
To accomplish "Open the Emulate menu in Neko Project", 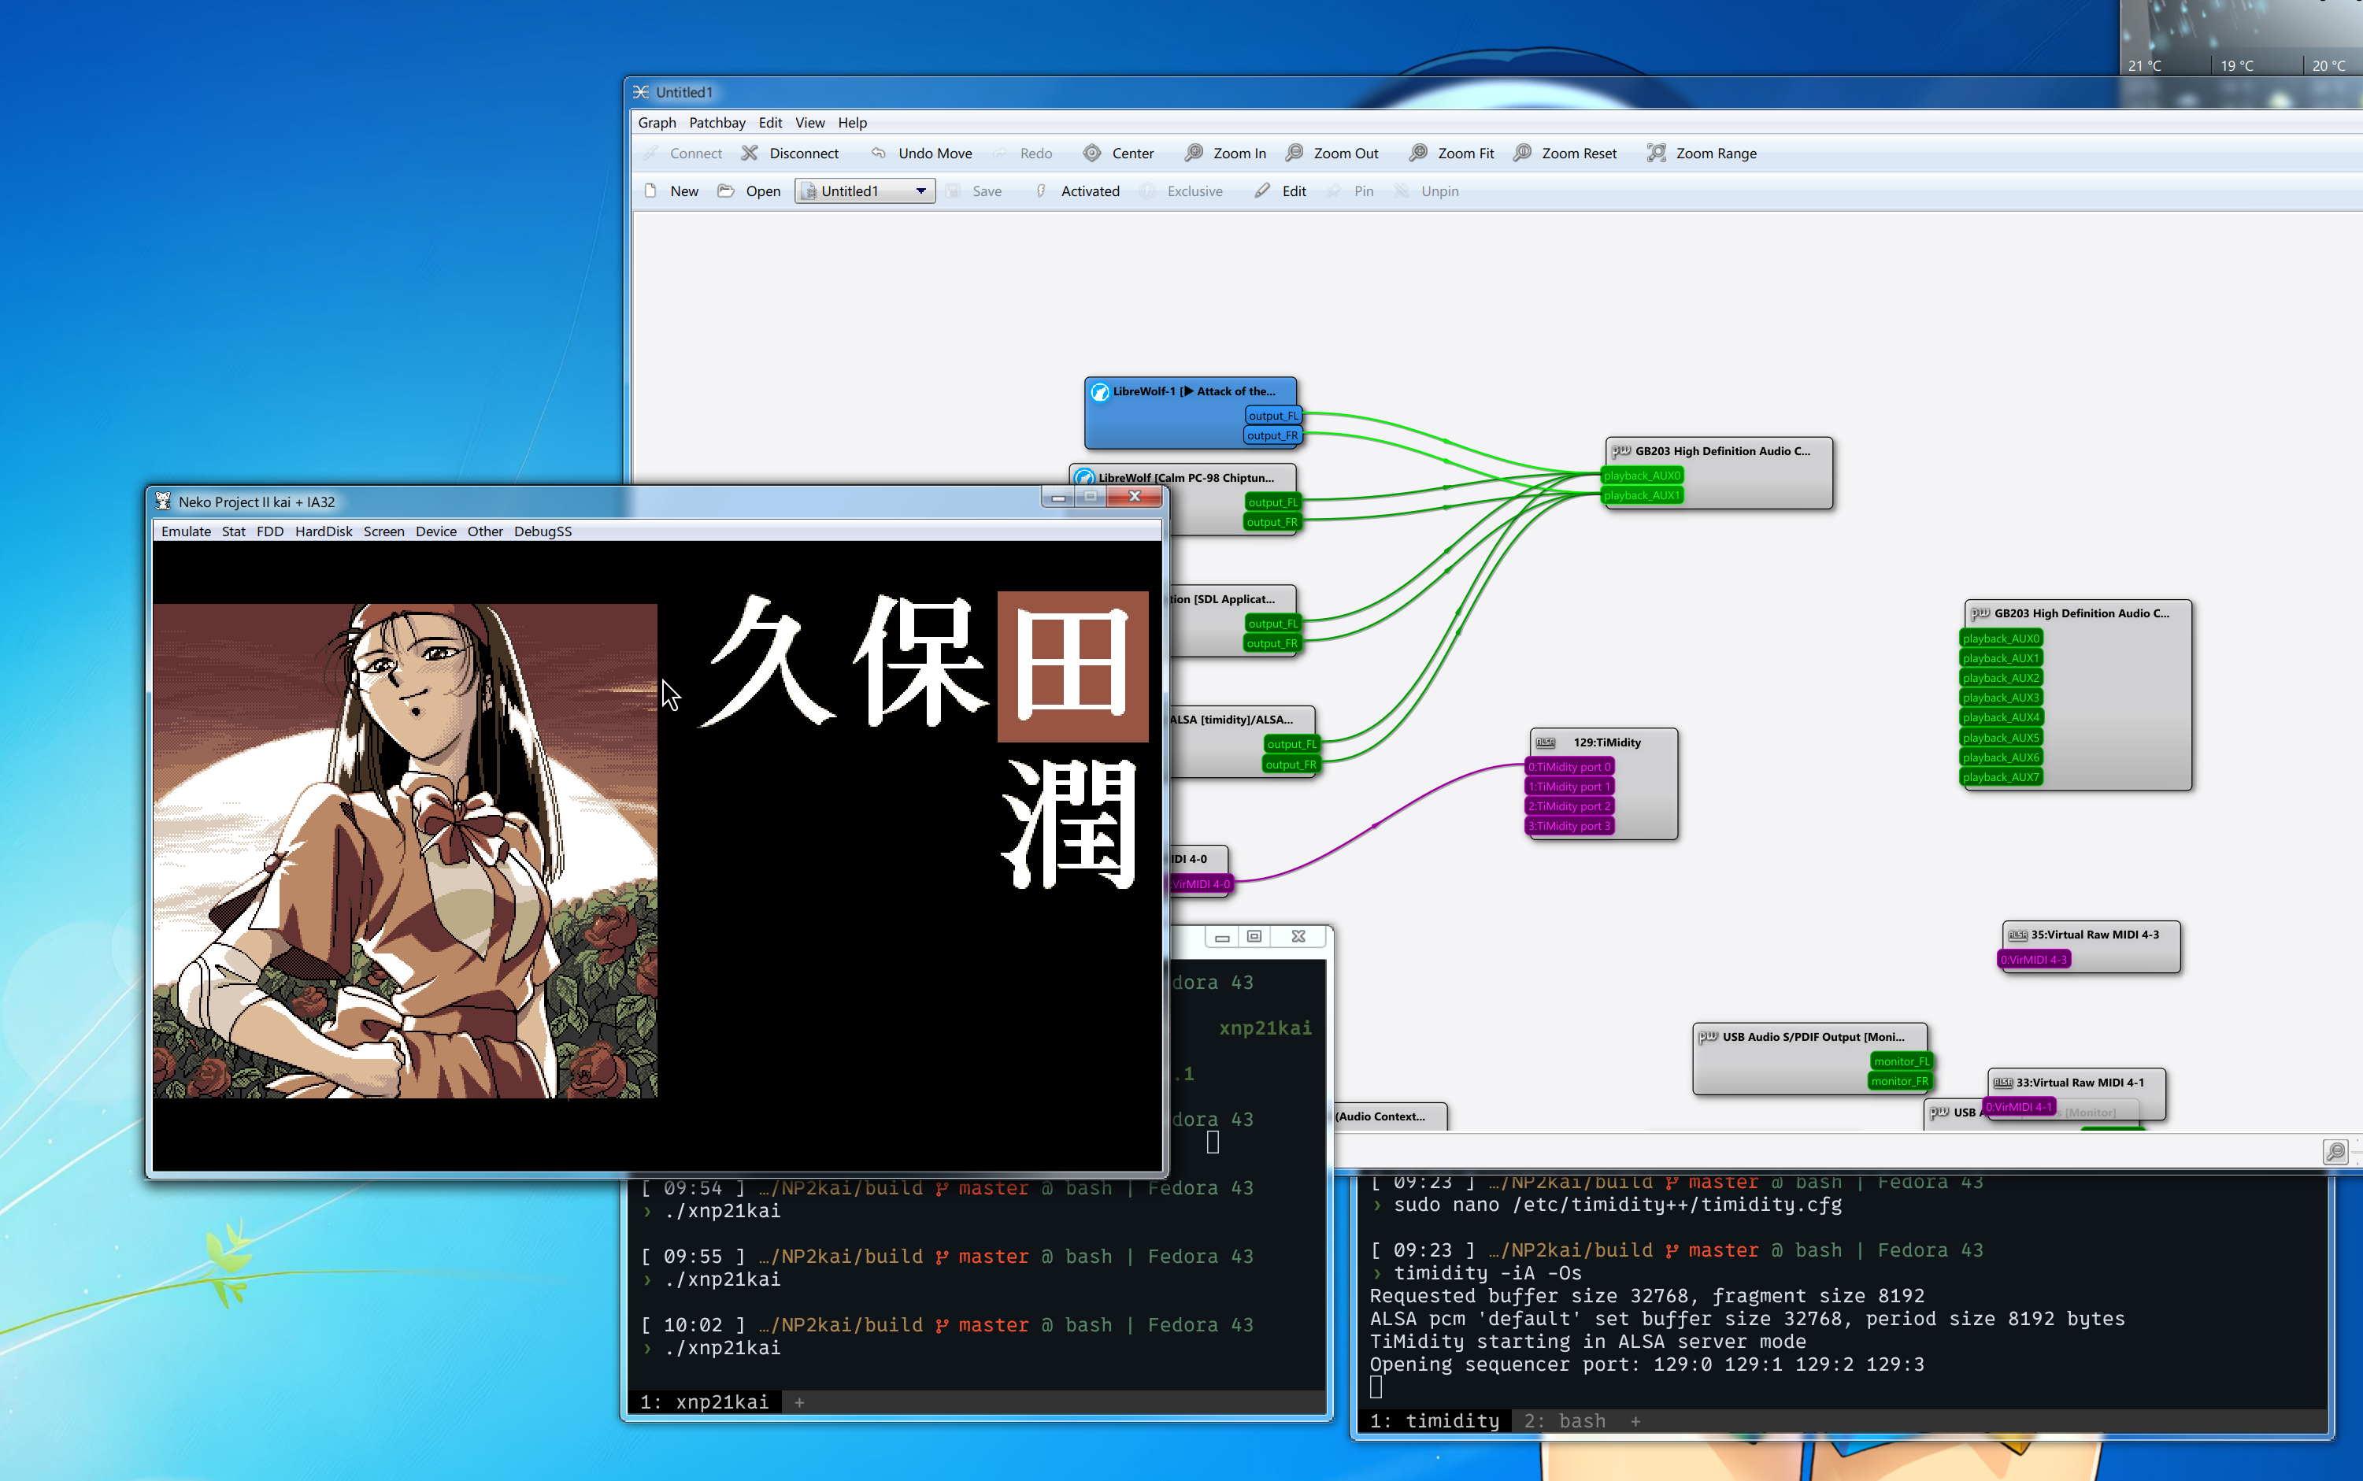I will (x=186, y=531).
